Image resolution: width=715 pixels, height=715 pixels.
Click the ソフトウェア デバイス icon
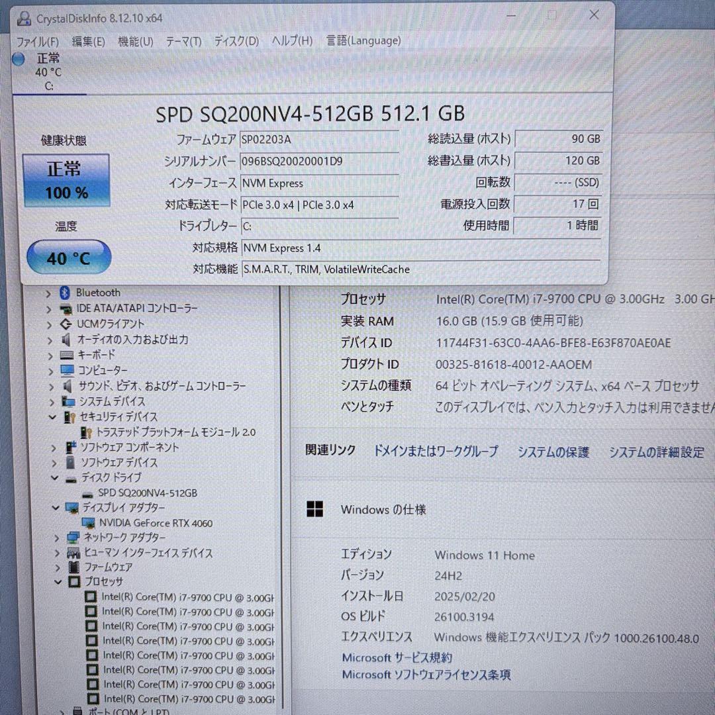(71, 462)
